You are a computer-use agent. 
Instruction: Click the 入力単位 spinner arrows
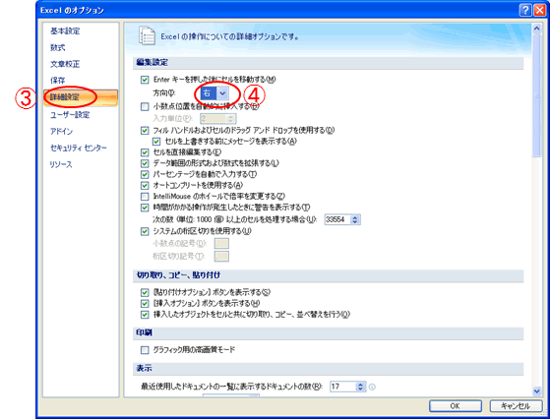(230, 118)
